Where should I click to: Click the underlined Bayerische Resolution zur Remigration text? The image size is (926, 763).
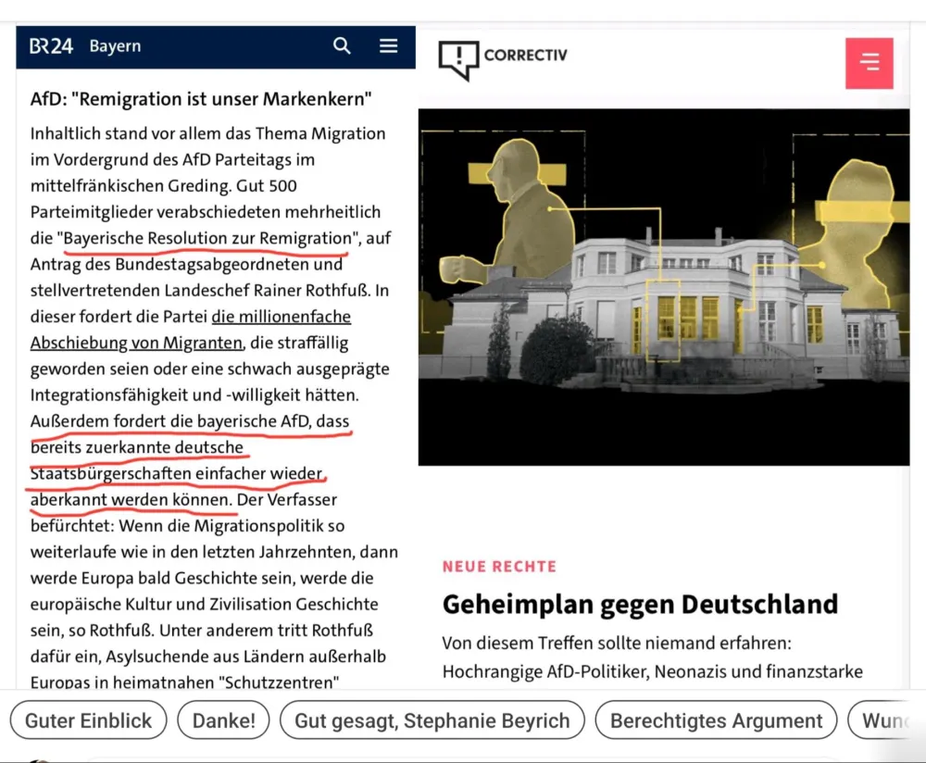pyautogui.click(x=207, y=238)
